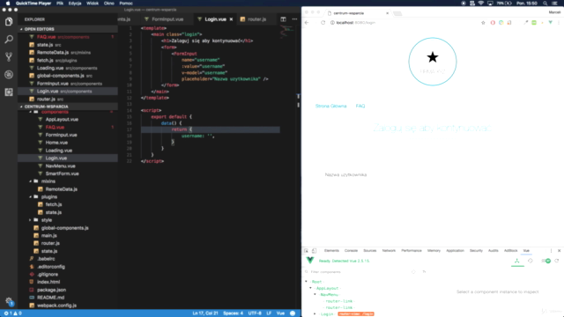The height and width of the screenshot is (317, 564).
Task: Click UTF-8 encoding in status bar
Action: (x=255, y=313)
